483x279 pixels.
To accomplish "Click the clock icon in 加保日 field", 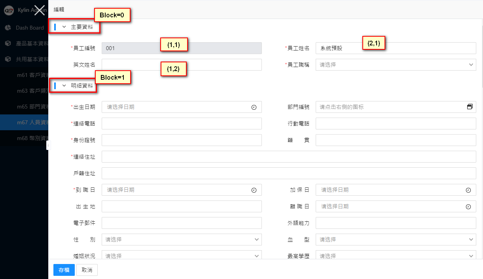I will tap(468, 190).
